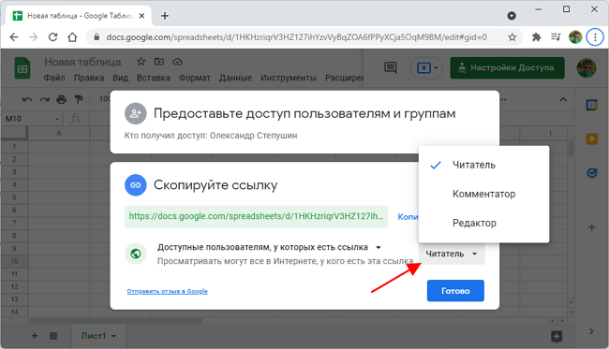
Task: Click the move to folder icon
Action: coord(159,61)
